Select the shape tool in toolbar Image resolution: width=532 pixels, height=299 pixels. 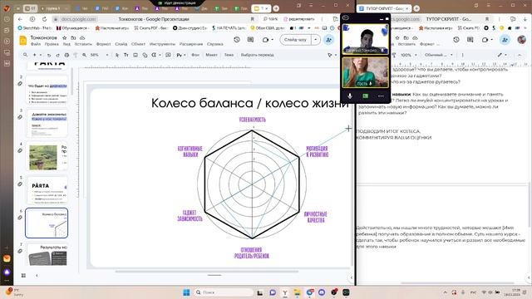(145, 55)
